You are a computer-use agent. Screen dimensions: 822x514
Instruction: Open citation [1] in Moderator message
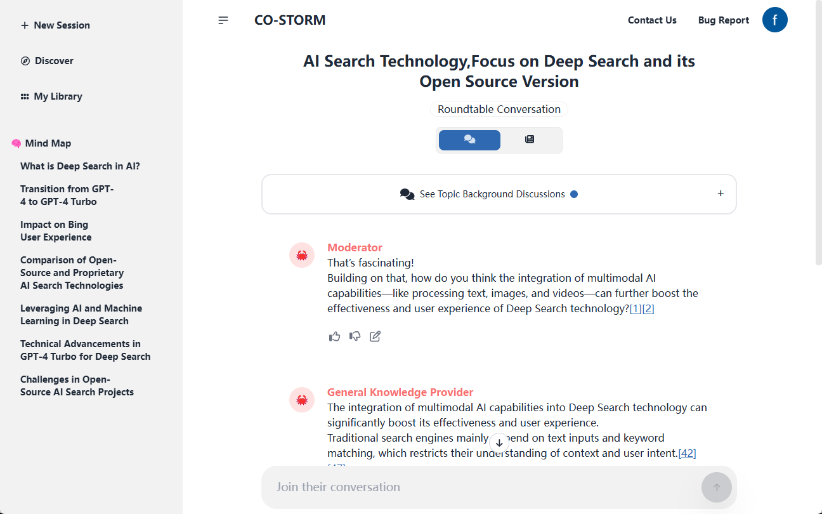pyautogui.click(x=636, y=308)
